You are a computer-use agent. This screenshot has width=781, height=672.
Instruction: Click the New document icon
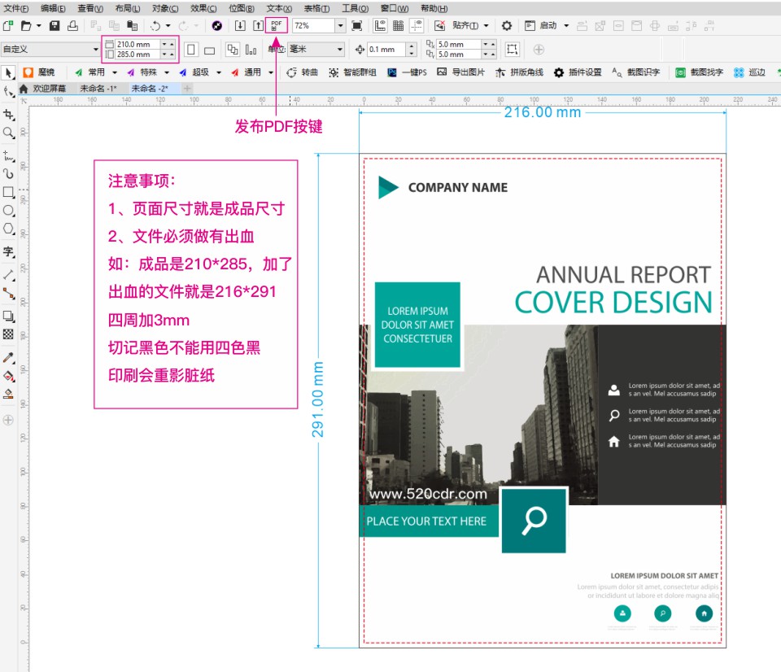pos(8,25)
